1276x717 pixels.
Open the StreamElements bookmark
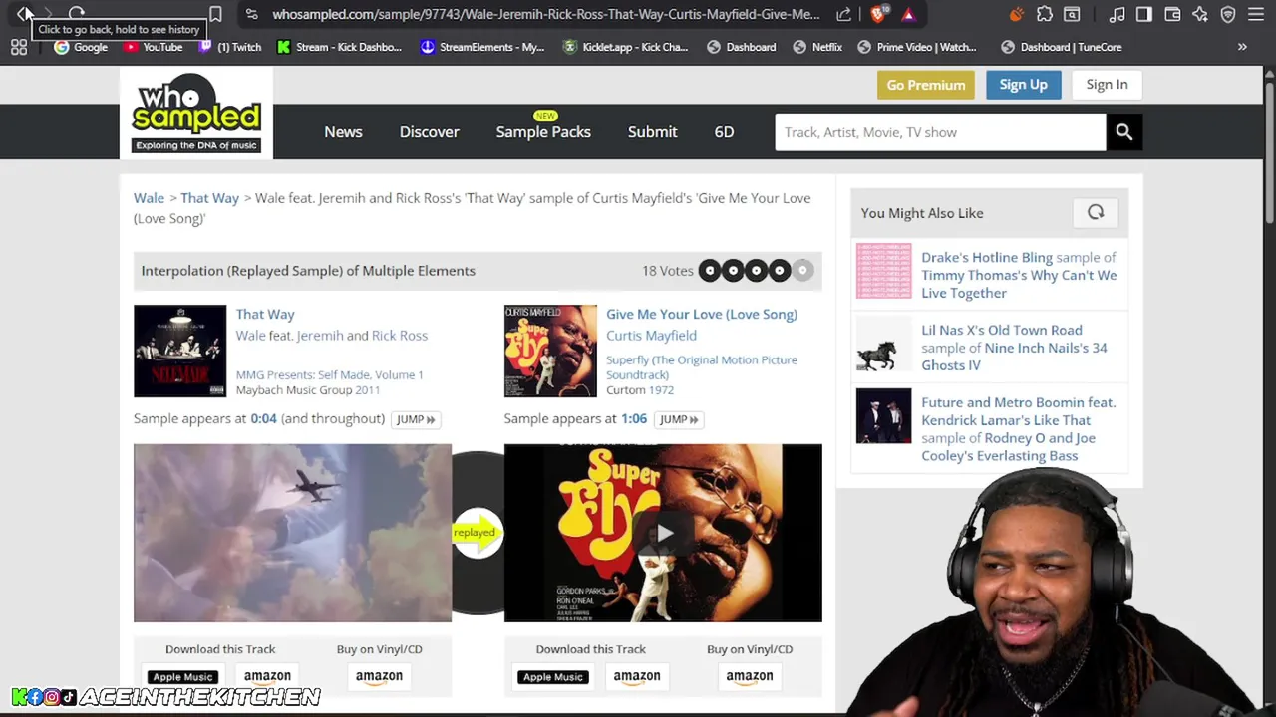[x=482, y=47]
